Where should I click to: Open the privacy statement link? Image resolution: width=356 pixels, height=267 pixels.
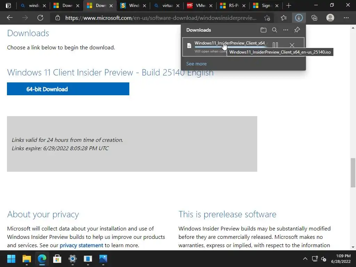coord(81,245)
